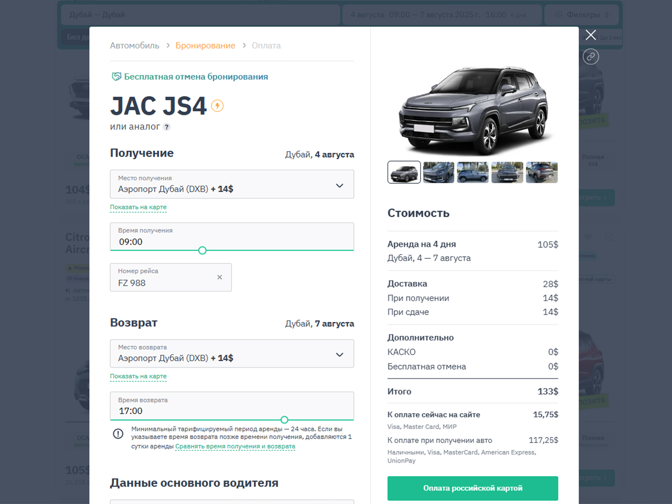Click 'Бесплатная отмена бронирования' text
Image resolution: width=672 pixels, height=504 pixels.
point(196,77)
